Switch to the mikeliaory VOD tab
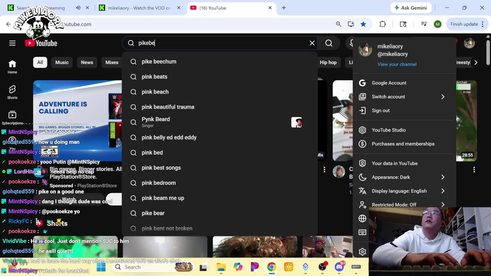This screenshot has height=276, width=491. pos(140,8)
